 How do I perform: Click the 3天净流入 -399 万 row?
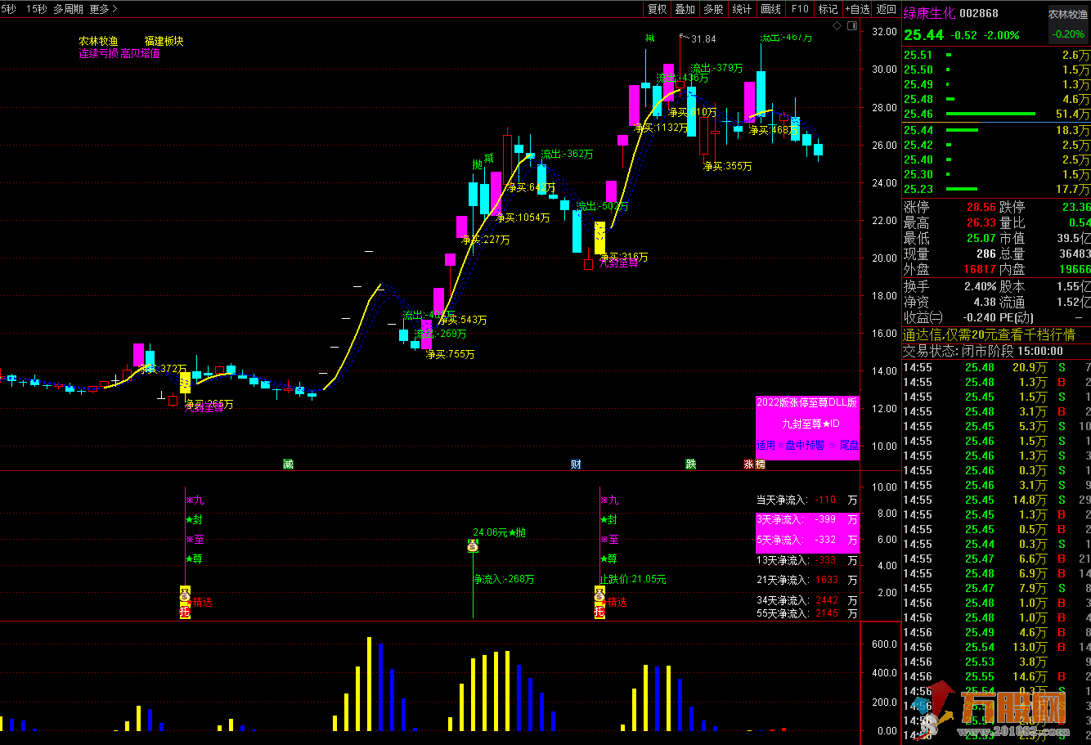pyautogui.click(x=807, y=519)
